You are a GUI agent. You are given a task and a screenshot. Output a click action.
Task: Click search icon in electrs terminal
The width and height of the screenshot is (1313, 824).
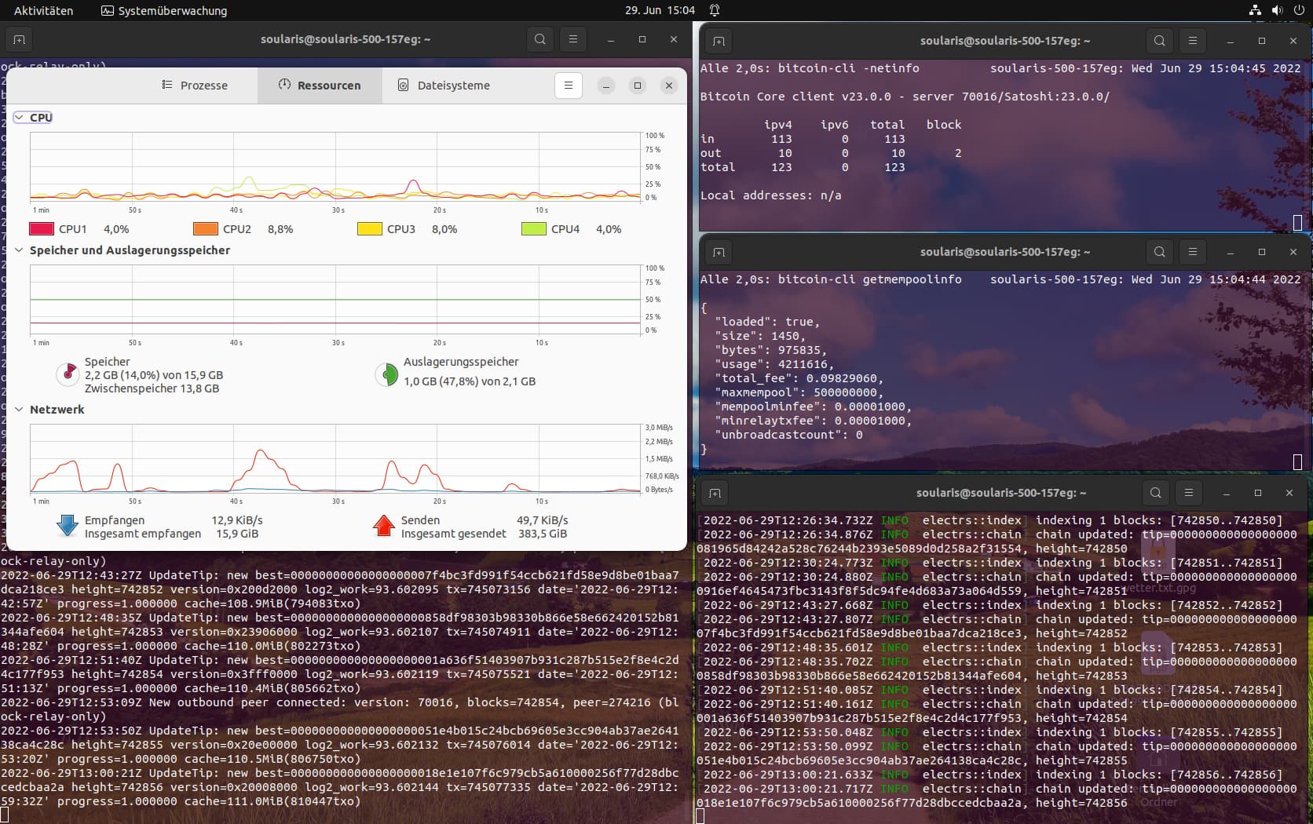click(1156, 493)
